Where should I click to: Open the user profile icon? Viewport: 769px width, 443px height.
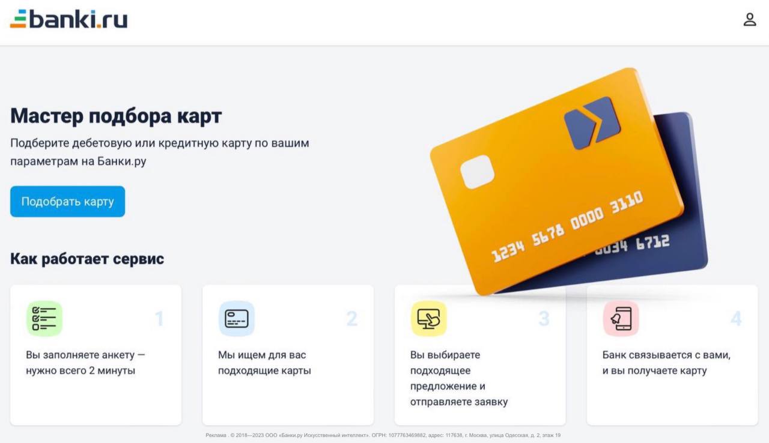(x=749, y=19)
